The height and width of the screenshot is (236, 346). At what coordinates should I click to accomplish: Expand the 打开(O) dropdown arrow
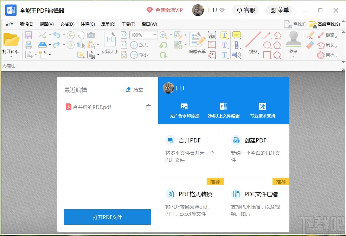click(11, 57)
